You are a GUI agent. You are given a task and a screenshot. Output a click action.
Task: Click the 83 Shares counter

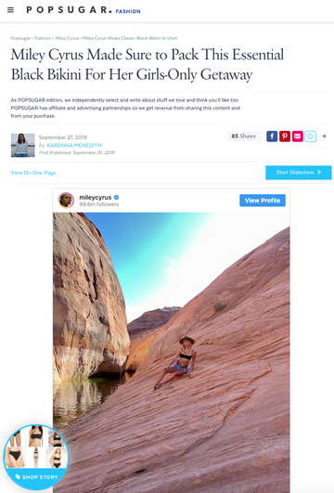tap(243, 136)
